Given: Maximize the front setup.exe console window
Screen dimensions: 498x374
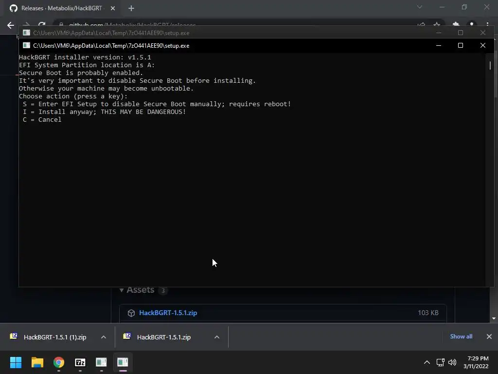Looking at the screenshot, I should click(x=461, y=45).
